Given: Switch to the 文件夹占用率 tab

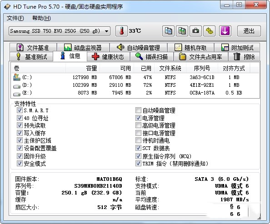Looking at the screenshot, I should click(x=201, y=56).
